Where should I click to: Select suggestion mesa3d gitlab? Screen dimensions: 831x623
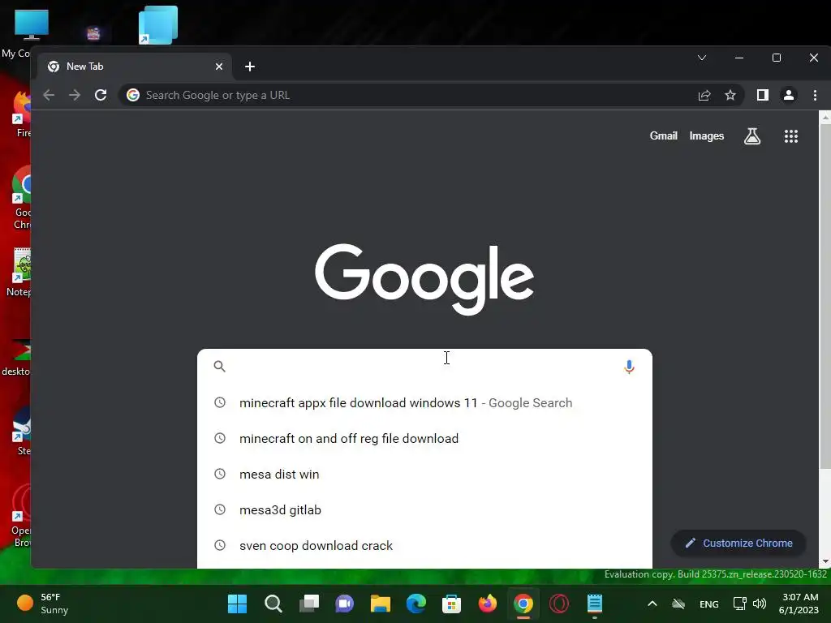click(x=424, y=510)
